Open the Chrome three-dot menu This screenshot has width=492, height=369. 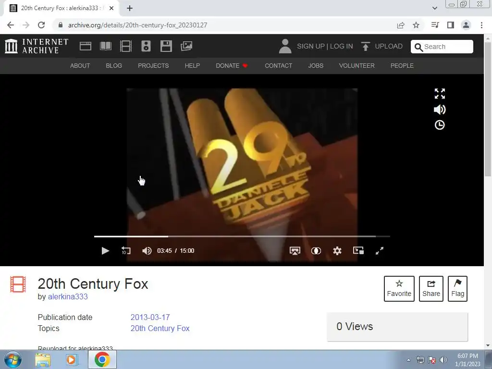tap(481, 25)
